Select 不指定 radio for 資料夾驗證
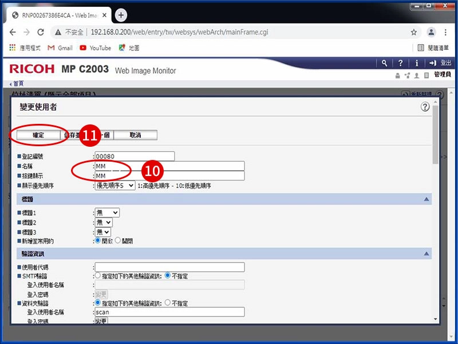Viewport: 458px width, 344px height. click(x=167, y=303)
